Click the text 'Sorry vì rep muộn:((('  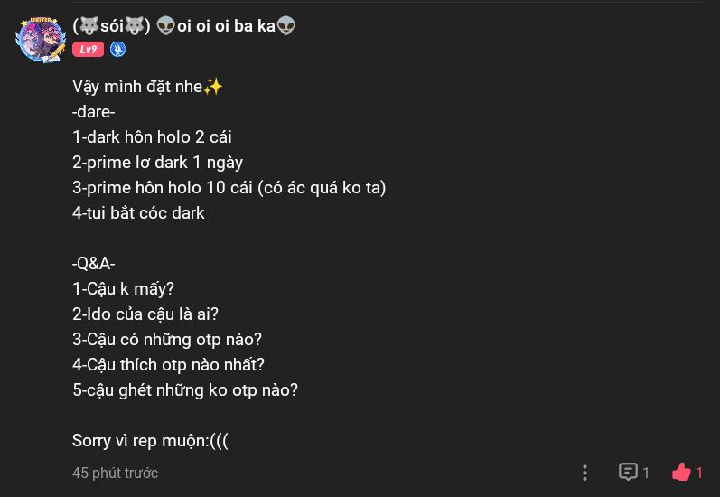point(150,441)
